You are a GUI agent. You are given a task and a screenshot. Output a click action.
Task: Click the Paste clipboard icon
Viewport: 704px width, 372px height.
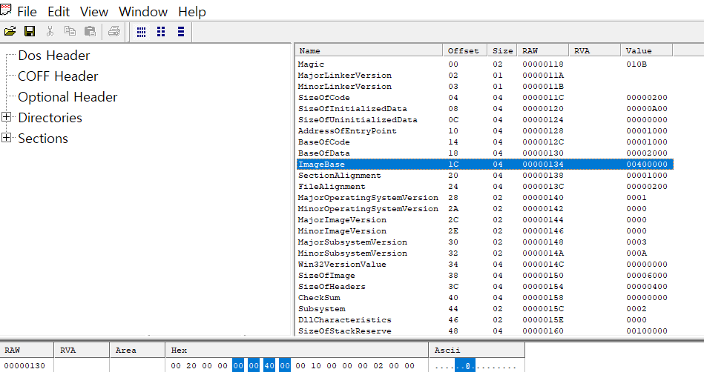click(90, 31)
